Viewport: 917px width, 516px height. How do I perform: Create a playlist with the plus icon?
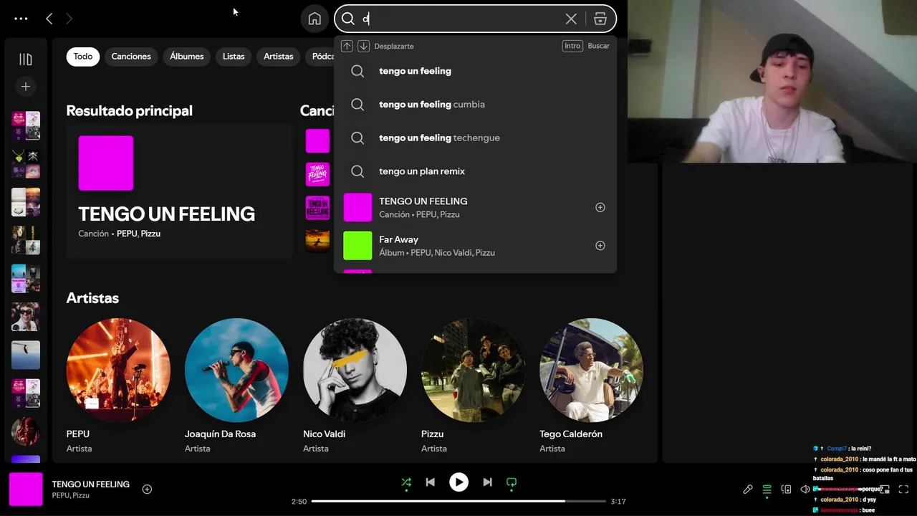pos(25,87)
